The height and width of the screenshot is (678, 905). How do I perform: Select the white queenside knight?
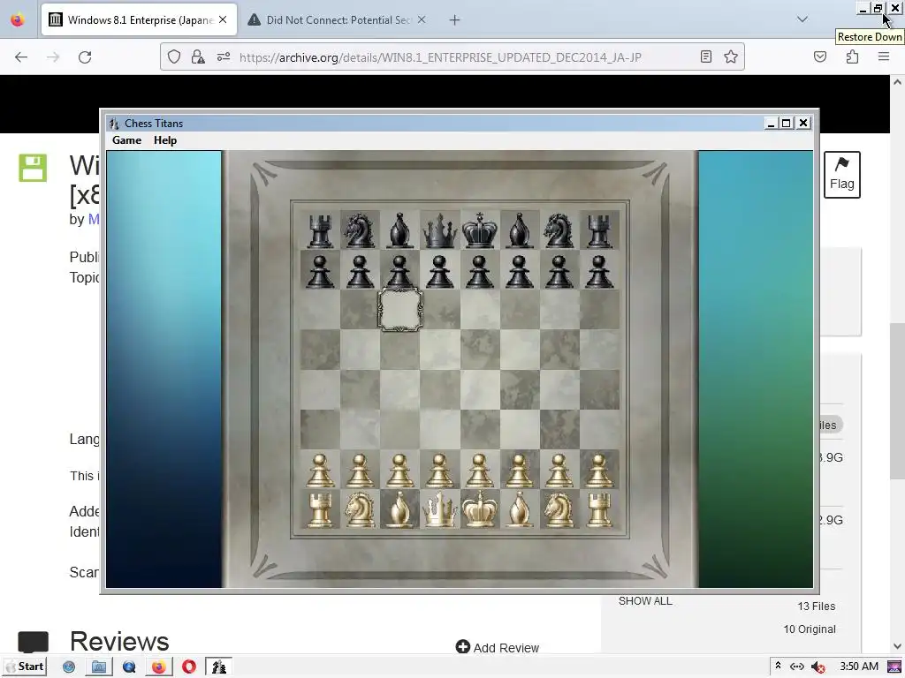(361, 509)
